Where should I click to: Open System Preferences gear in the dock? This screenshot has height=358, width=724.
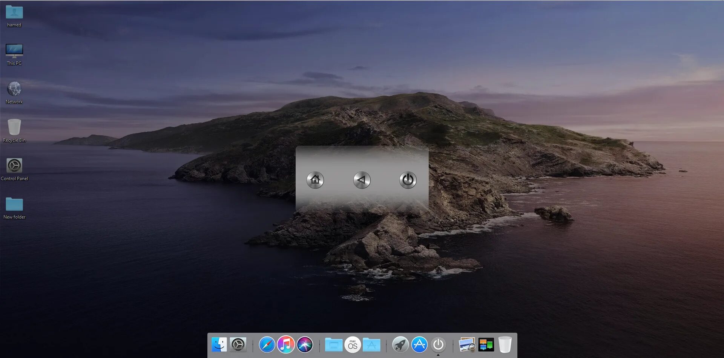238,344
